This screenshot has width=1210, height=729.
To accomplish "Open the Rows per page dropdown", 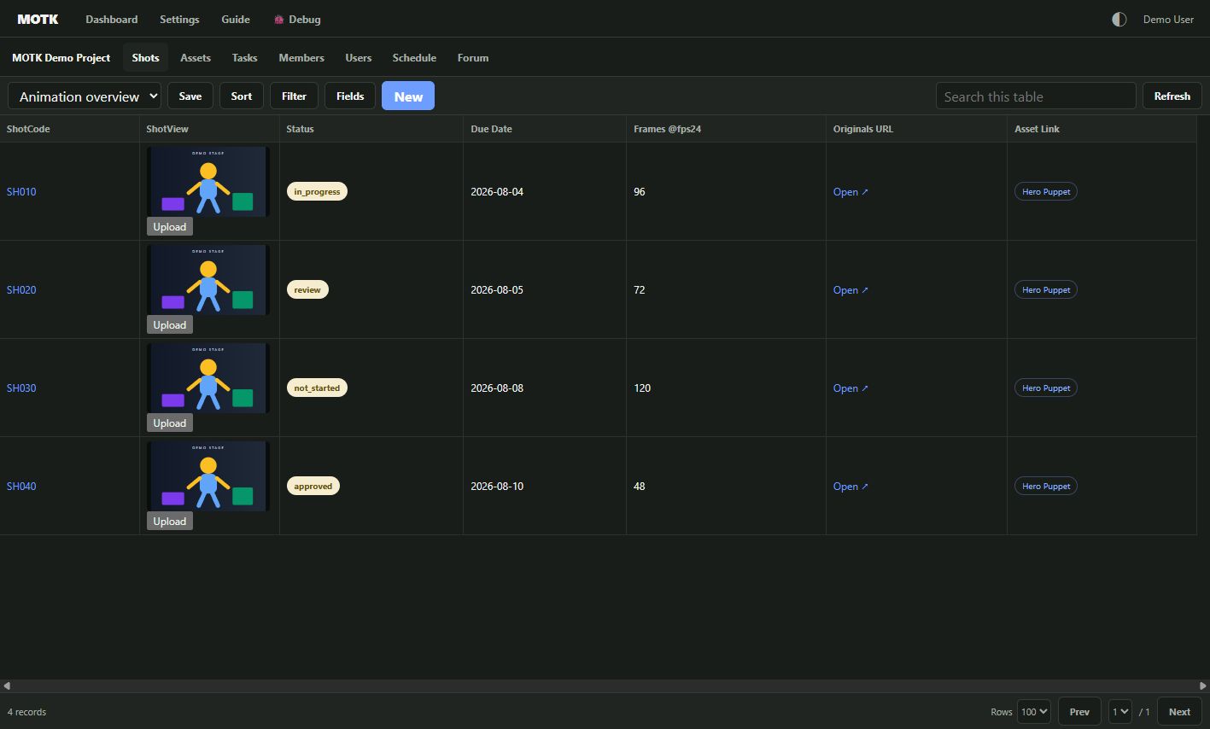I will click(x=1033, y=712).
